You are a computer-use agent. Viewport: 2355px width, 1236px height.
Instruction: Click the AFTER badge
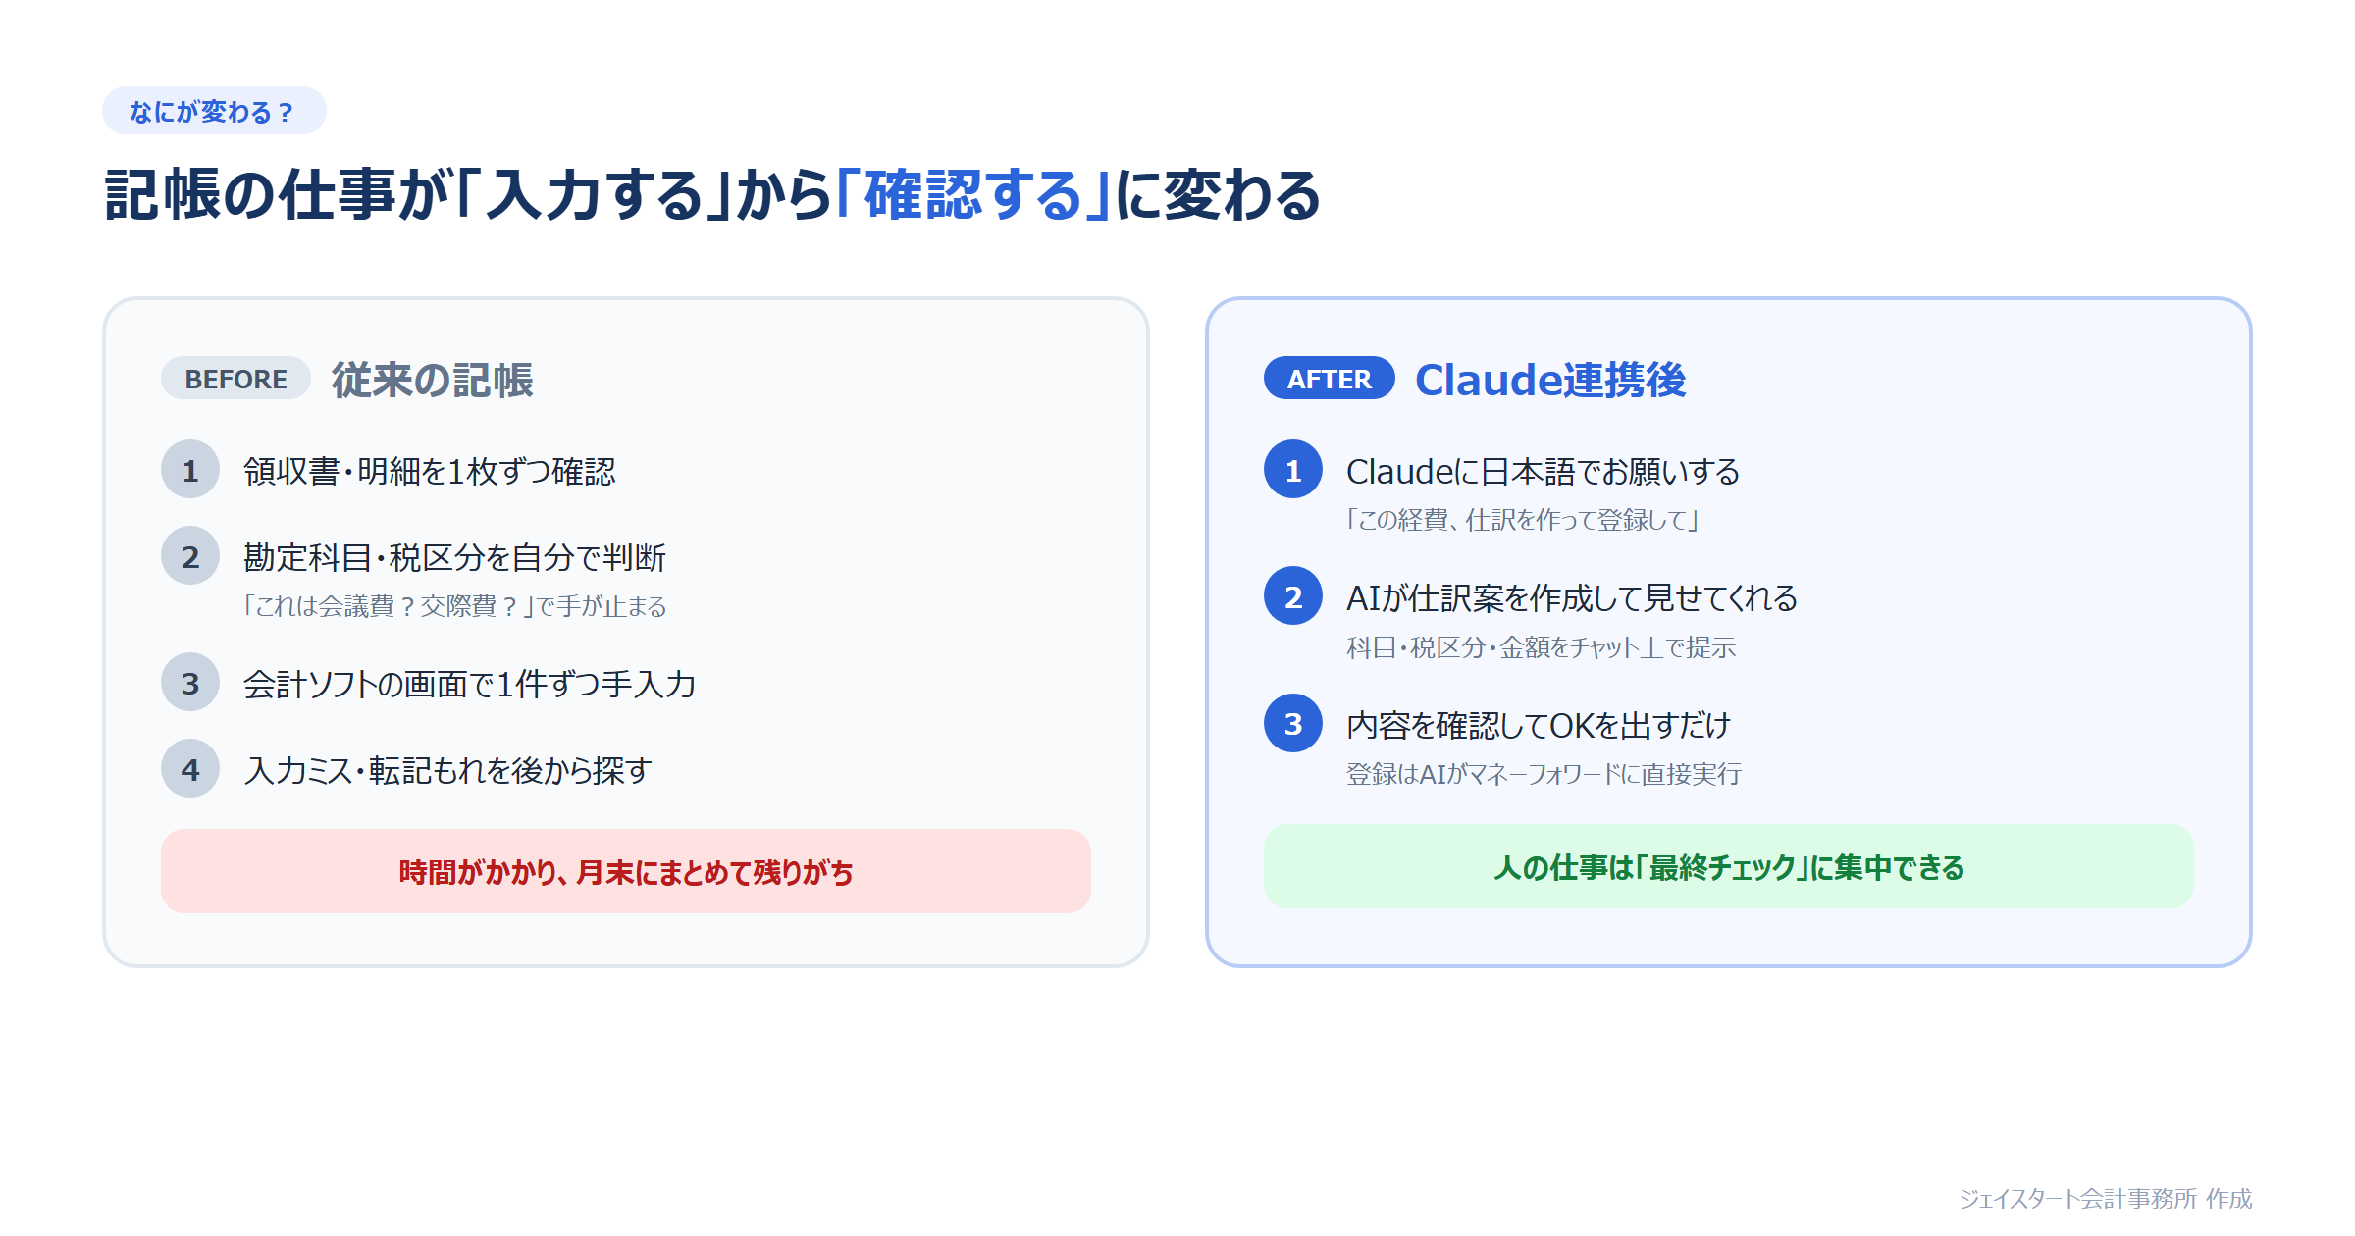click(x=1329, y=379)
